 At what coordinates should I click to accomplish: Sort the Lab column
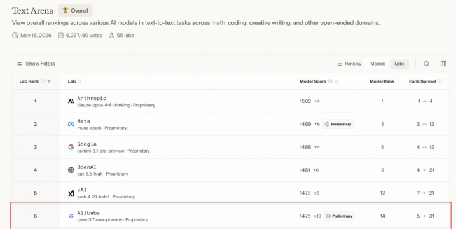click(79, 81)
